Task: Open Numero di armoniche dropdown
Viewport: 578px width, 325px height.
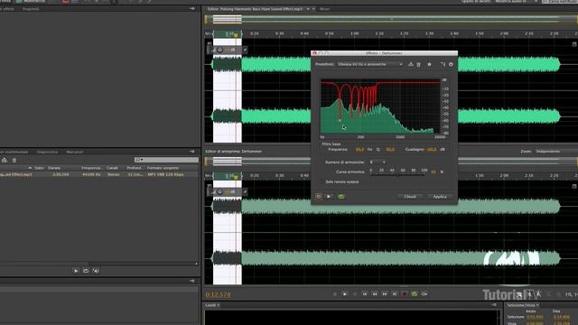Action: click(378, 162)
